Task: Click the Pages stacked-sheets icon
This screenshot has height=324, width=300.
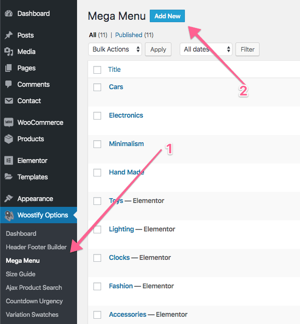Action: point(9,68)
